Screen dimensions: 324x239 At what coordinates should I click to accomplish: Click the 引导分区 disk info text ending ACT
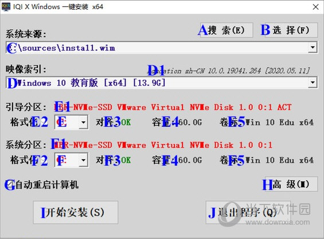[173, 107]
